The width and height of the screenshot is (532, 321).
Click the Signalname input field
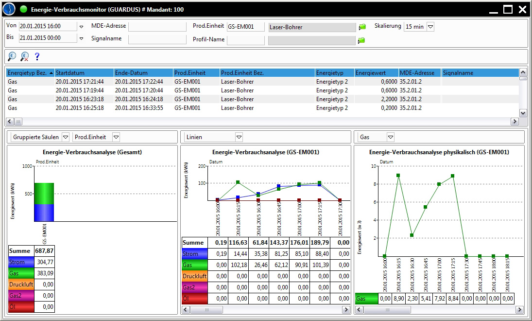pyautogui.click(x=157, y=39)
